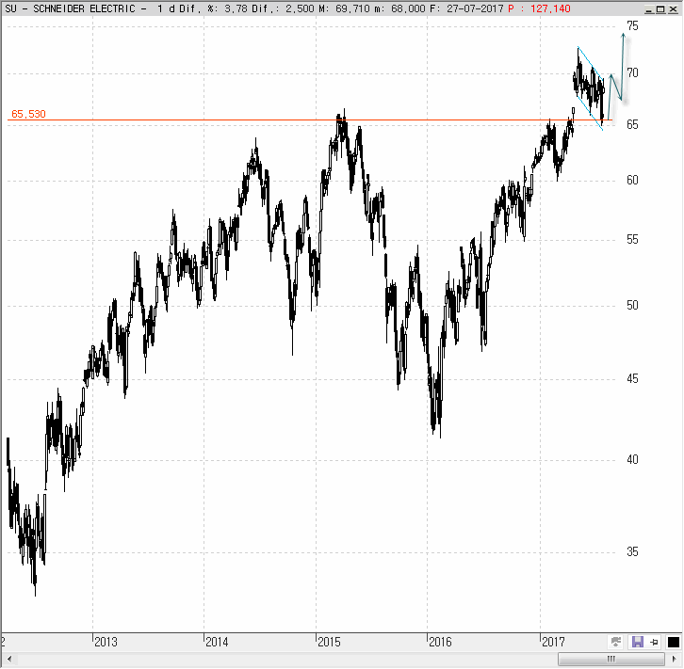684x669 pixels.
Task: Maximize the Schneider Electric chart window
Action: 660,9
